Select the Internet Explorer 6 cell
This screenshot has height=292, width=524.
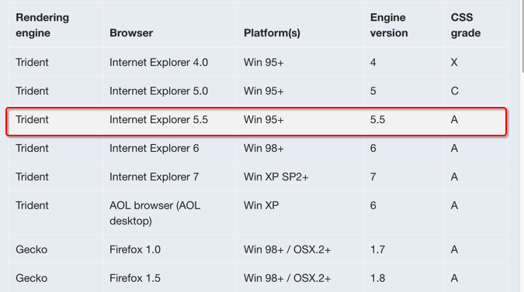tap(170, 148)
